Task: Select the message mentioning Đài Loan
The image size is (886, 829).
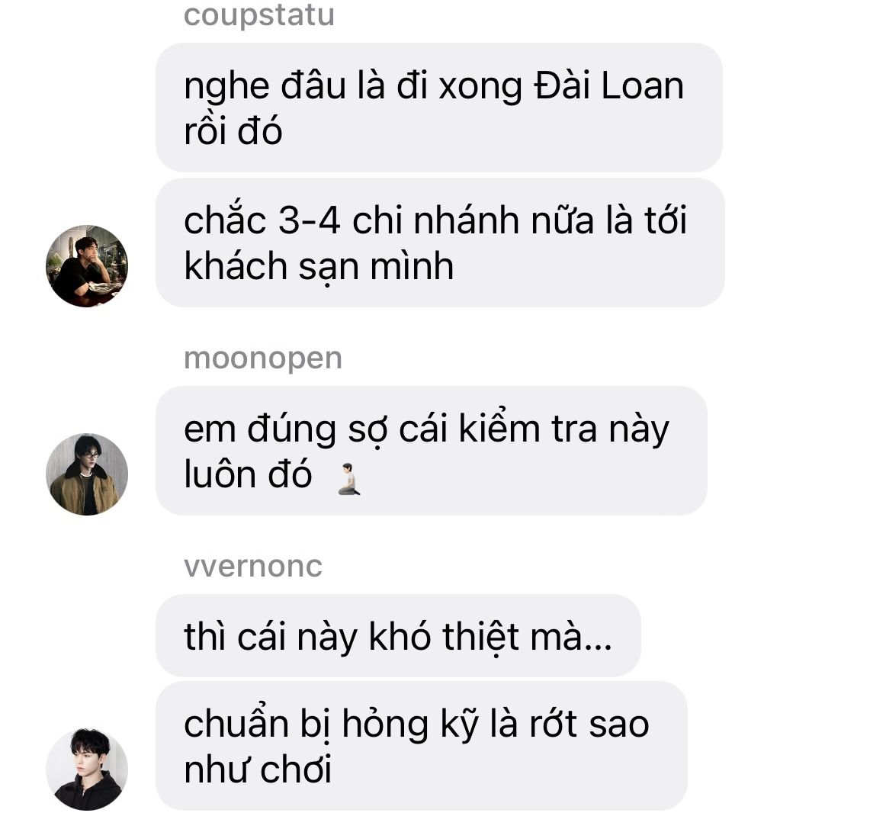Action: (439, 108)
